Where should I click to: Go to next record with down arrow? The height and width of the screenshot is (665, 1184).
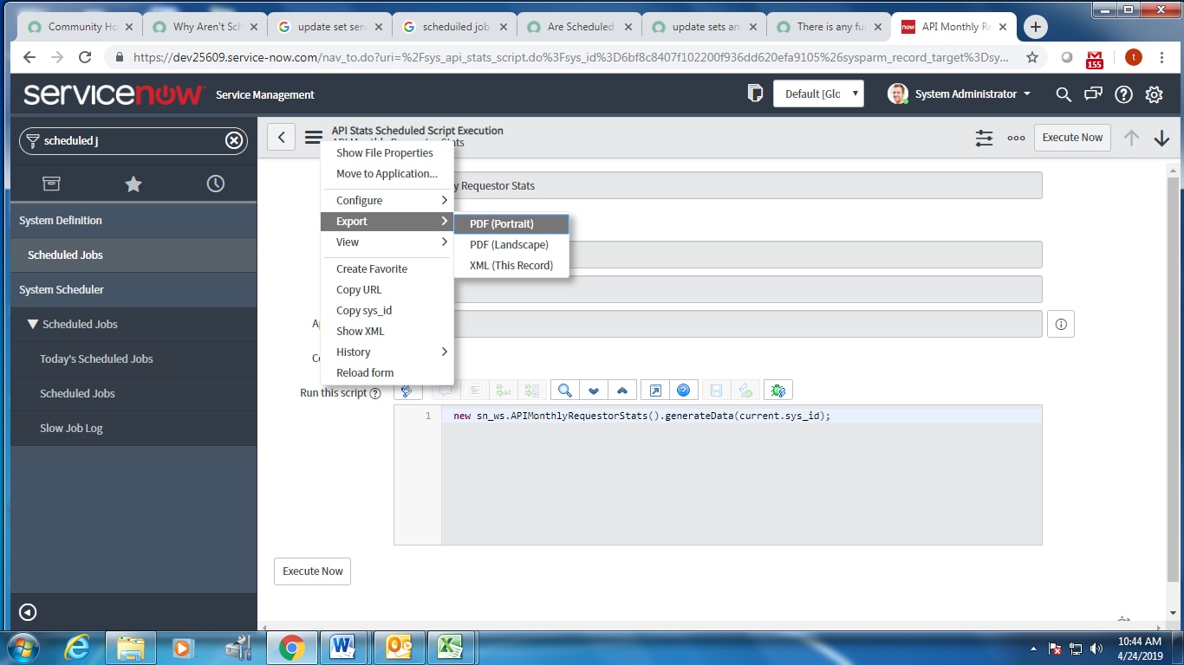[x=1162, y=138]
